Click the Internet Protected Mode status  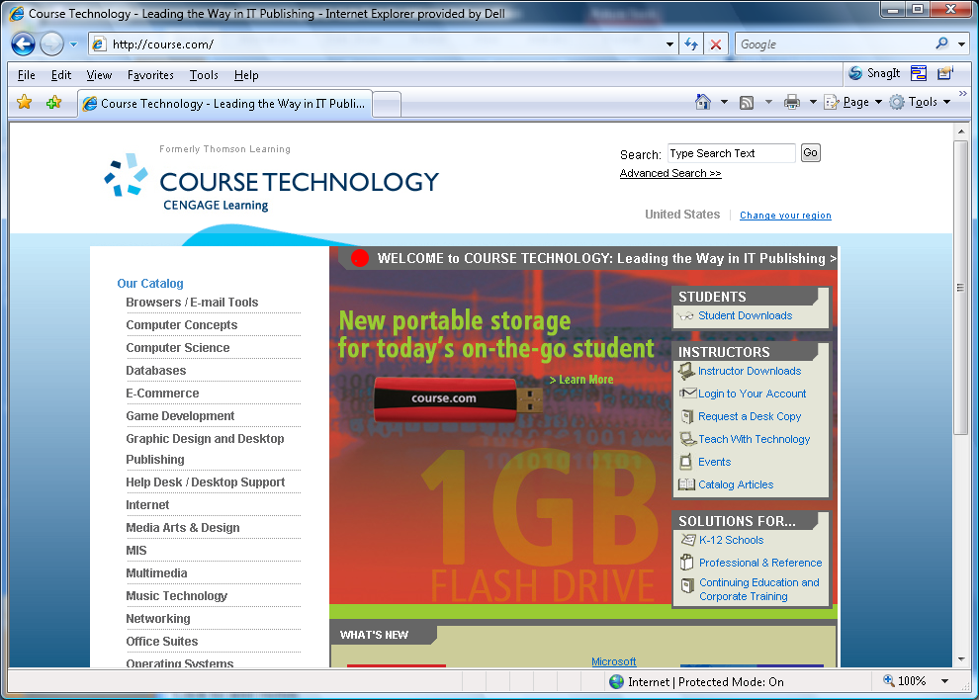(696, 682)
